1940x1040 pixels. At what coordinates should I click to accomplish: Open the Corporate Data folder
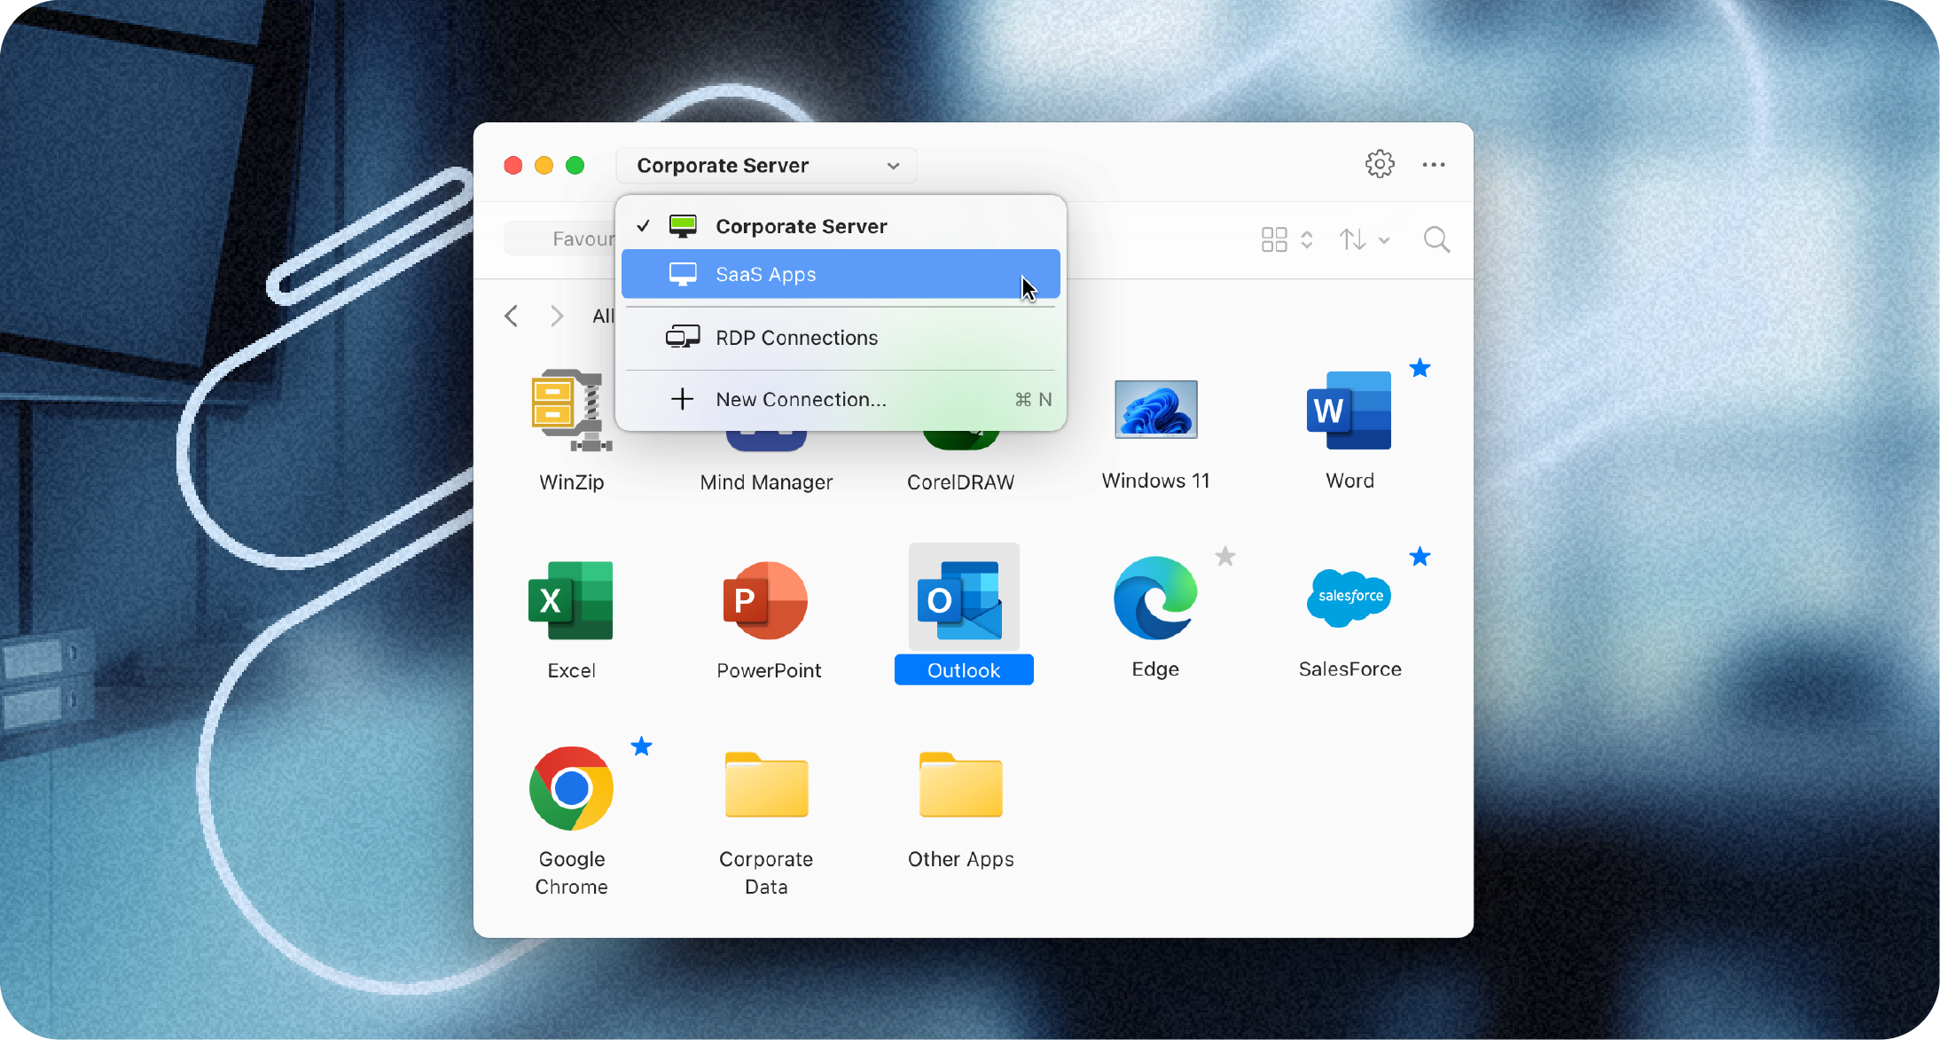coord(766,785)
